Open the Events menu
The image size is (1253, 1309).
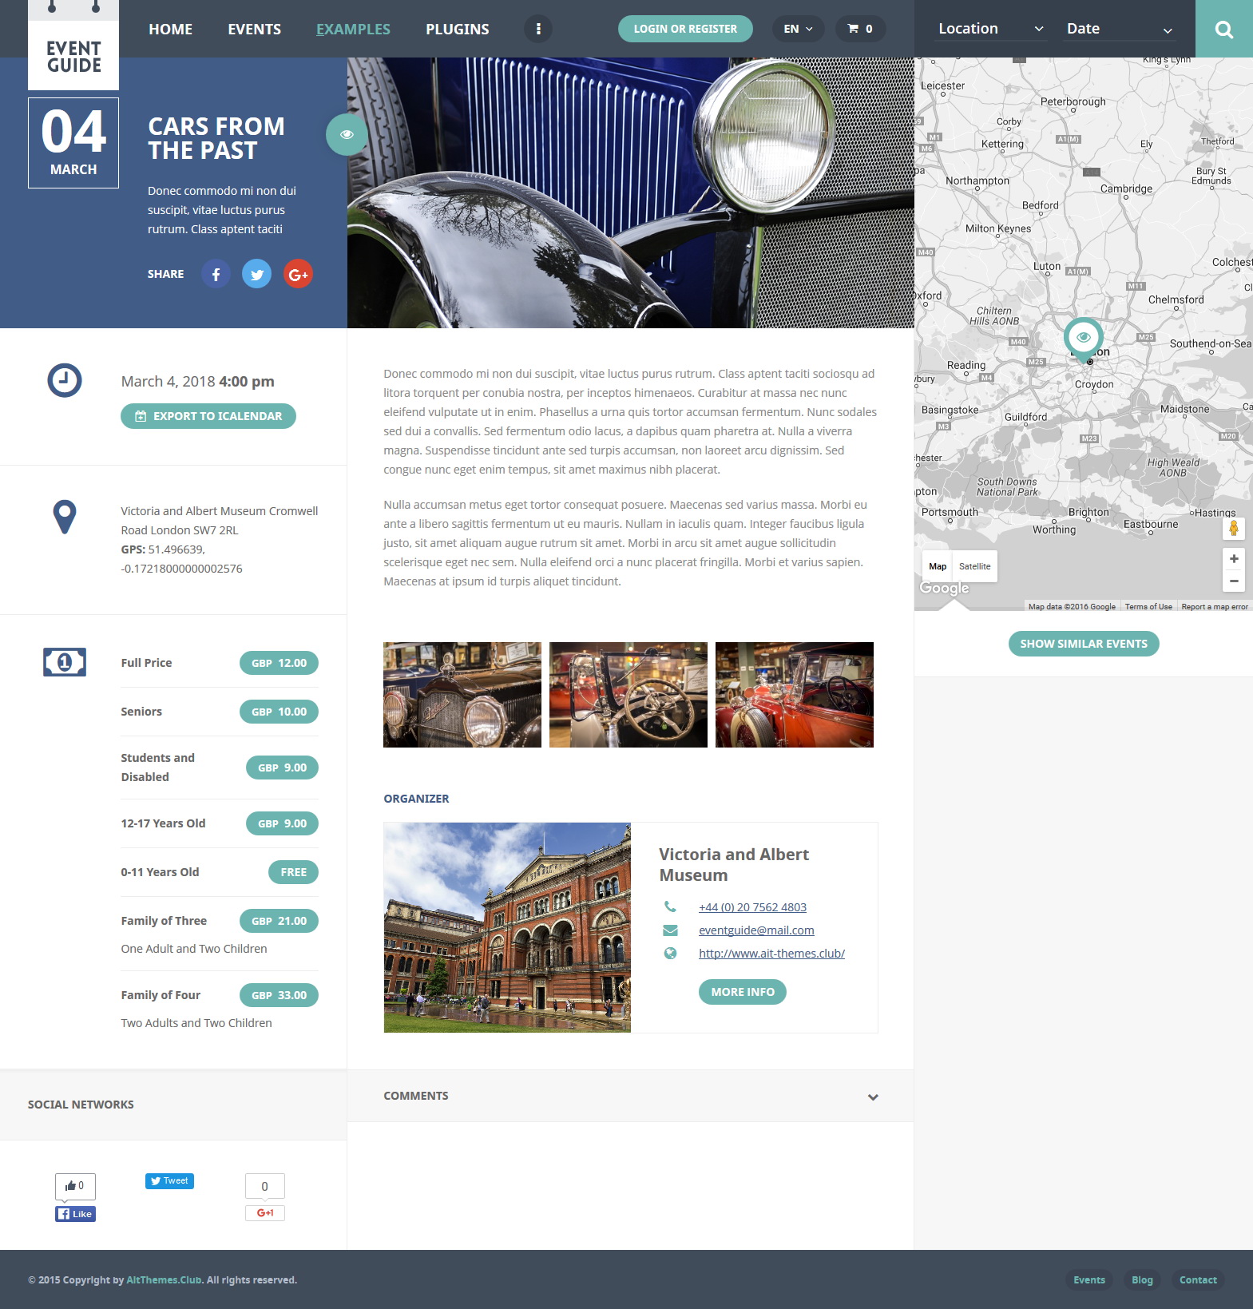[x=254, y=29]
